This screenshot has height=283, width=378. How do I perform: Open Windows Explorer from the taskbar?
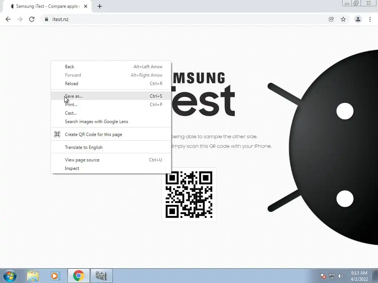click(33, 276)
